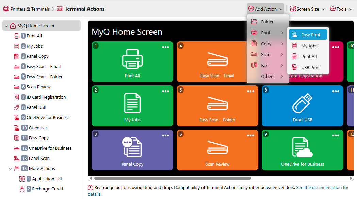Image resolution: width=357 pixels, height=199 pixels.
Task: Click the document icon on My Jobs tile
Action: tap(132, 103)
